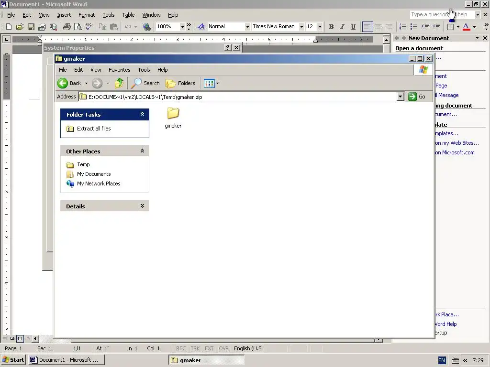Open Temp under Other Places
This screenshot has height=367, width=490.
click(83, 164)
